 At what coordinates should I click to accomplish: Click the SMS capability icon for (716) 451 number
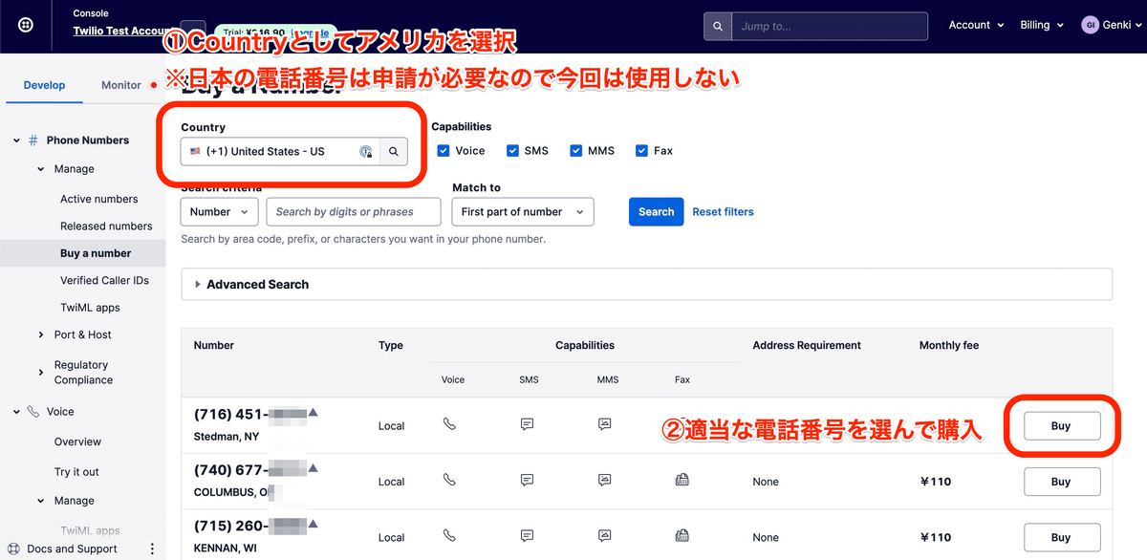527,423
